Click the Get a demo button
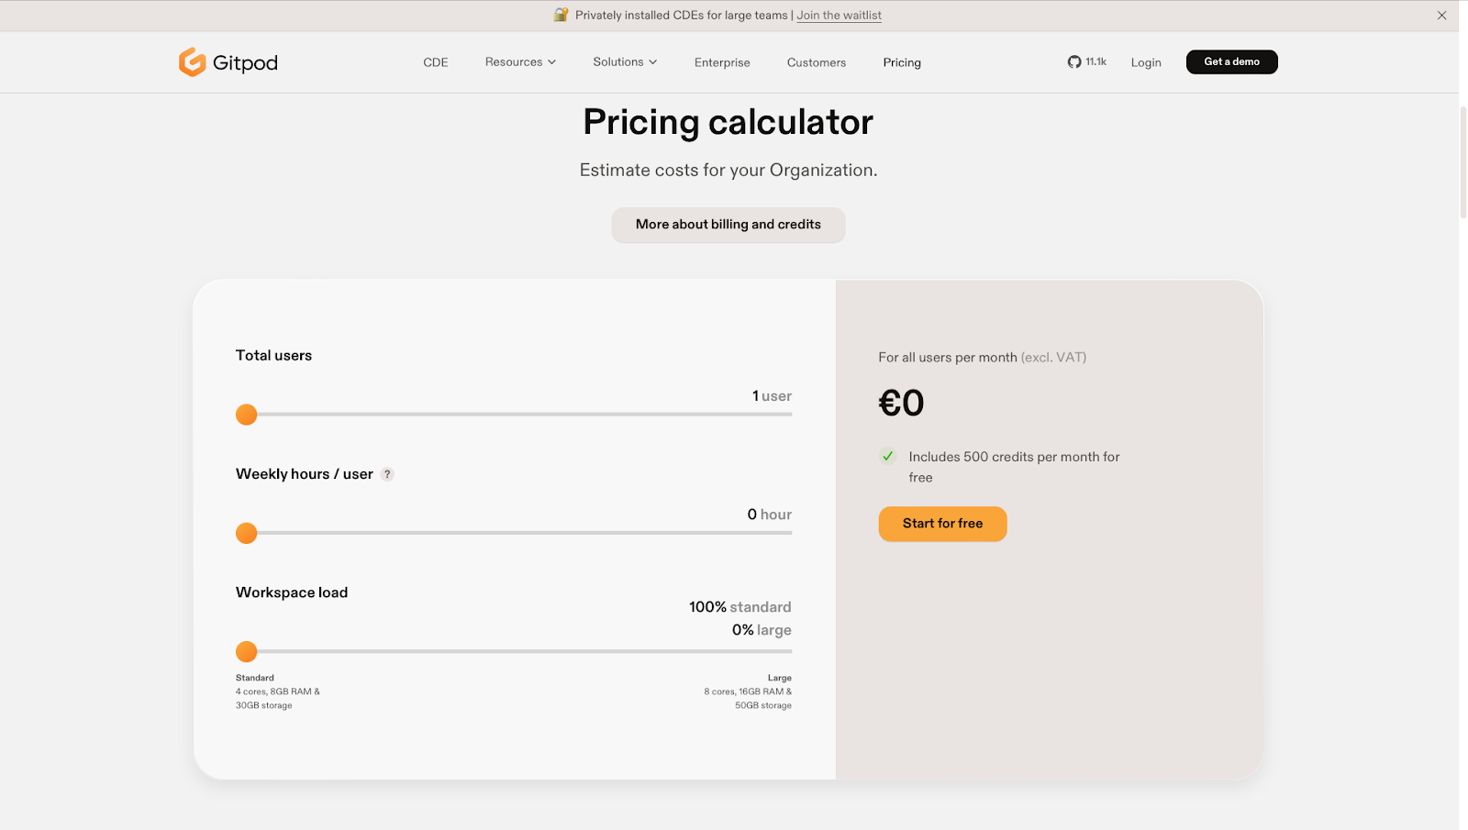The width and height of the screenshot is (1468, 830). pos(1231,61)
